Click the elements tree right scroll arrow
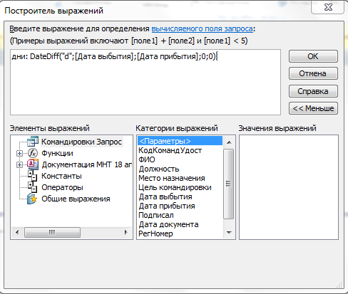348x294 pixels. tap(126, 232)
